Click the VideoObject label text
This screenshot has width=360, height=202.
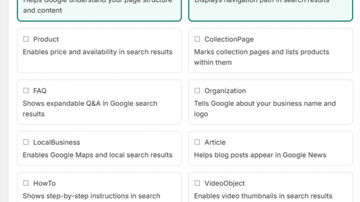(x=225, y=183)
